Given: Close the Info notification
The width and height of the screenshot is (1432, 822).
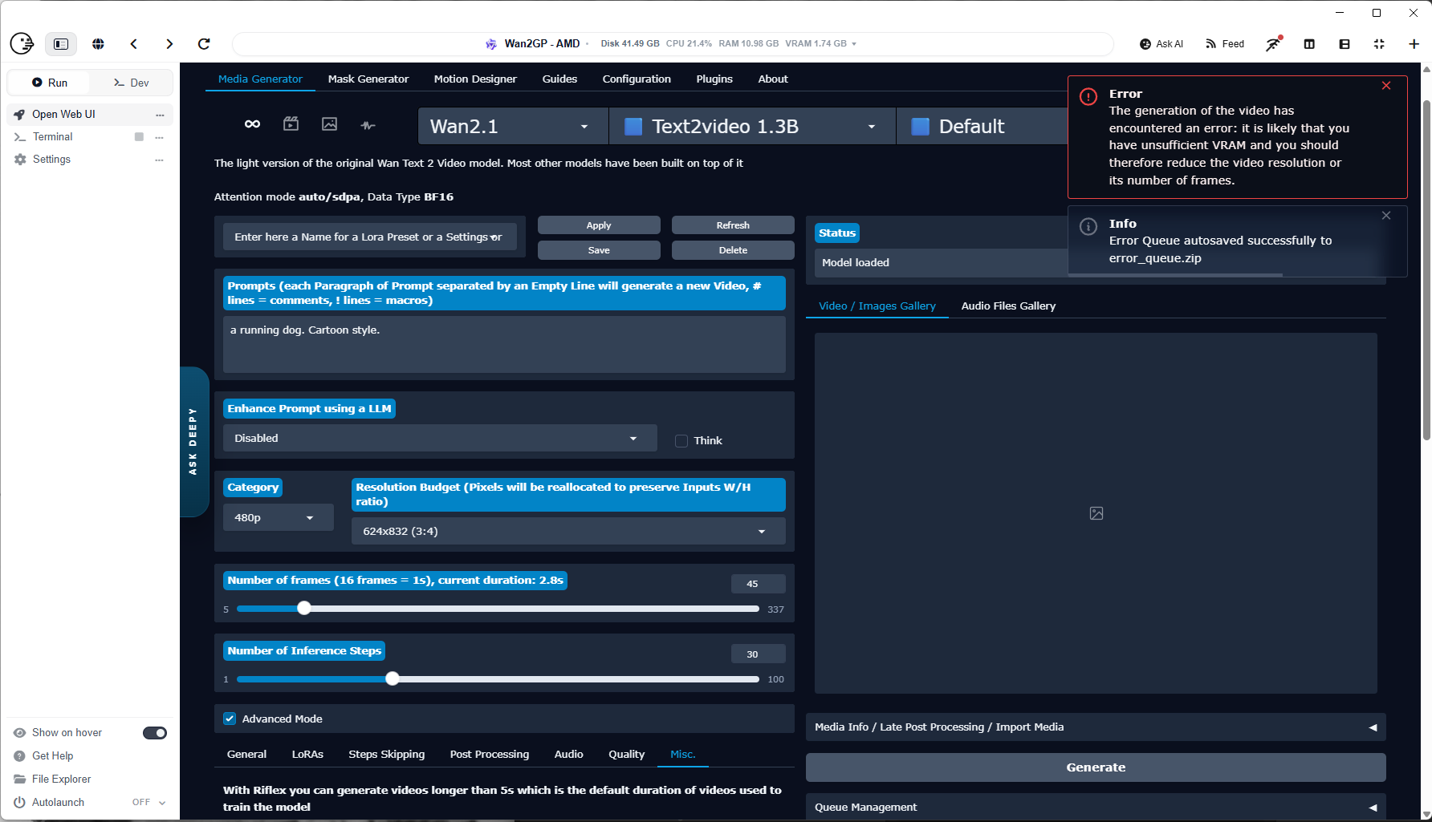Looking at the screenshot, I should 1386,216.
